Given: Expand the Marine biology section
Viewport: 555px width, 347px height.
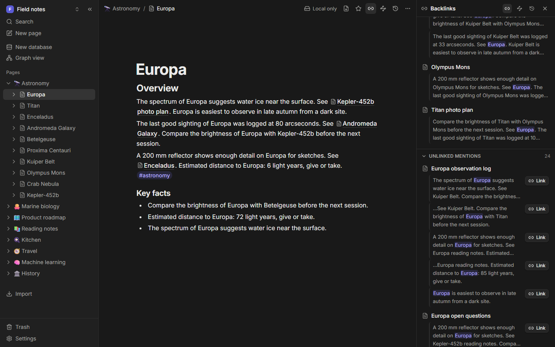Looking at the screenshot, I should point(8,206).
